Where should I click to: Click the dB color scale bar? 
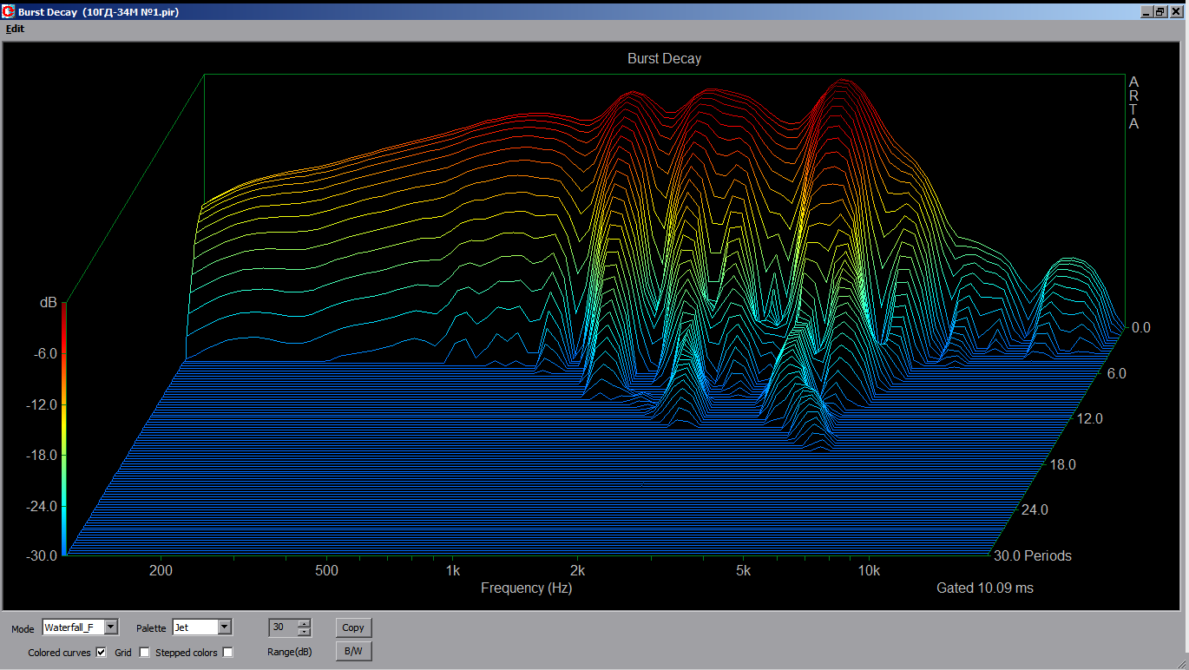click(64, 430)
